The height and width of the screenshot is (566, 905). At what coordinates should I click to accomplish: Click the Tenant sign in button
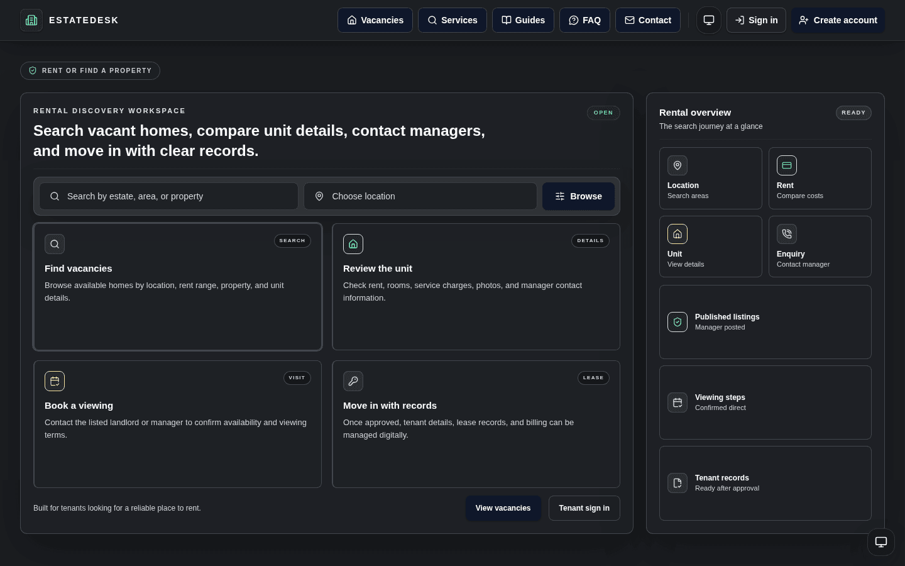click(x=584, y=508)
